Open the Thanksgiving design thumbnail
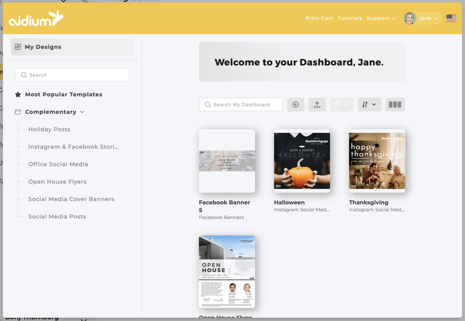Screen dimensions: 465x321 point(377,161)
